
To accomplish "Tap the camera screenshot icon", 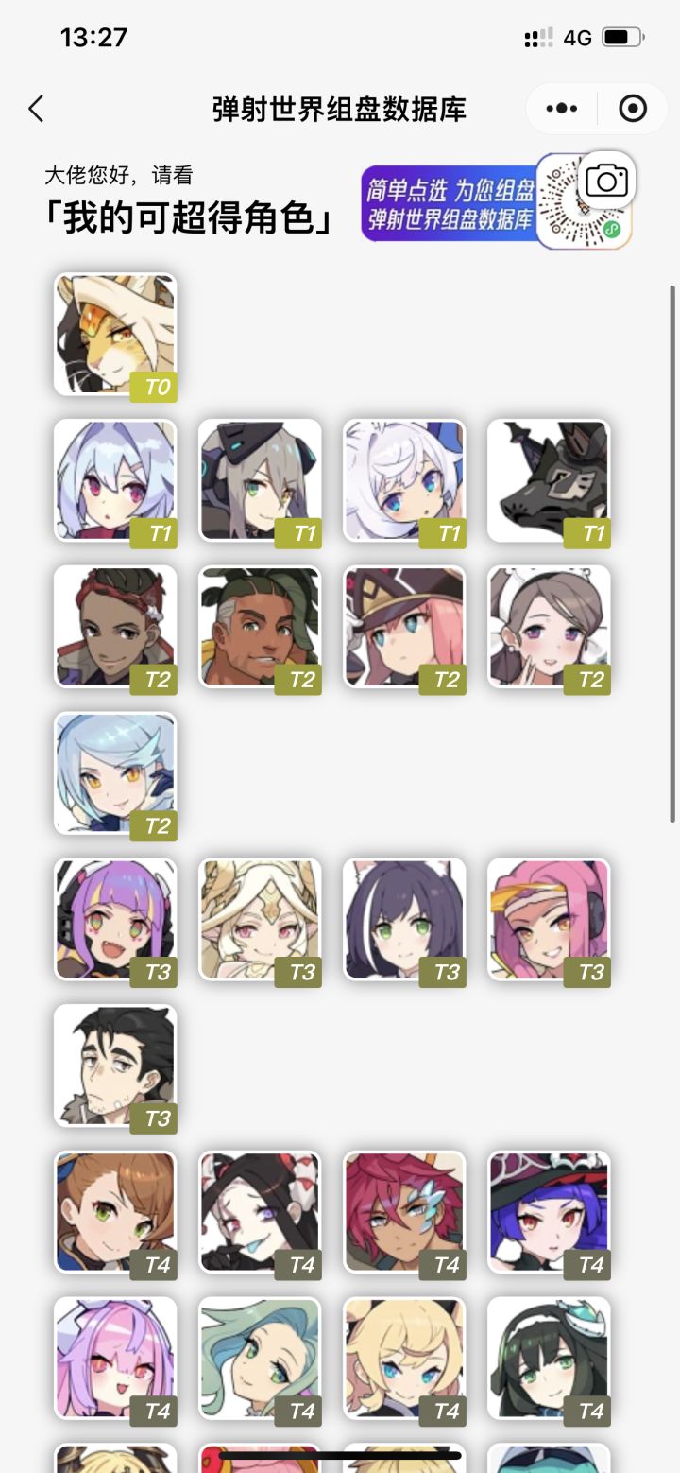I will point(606,180).
